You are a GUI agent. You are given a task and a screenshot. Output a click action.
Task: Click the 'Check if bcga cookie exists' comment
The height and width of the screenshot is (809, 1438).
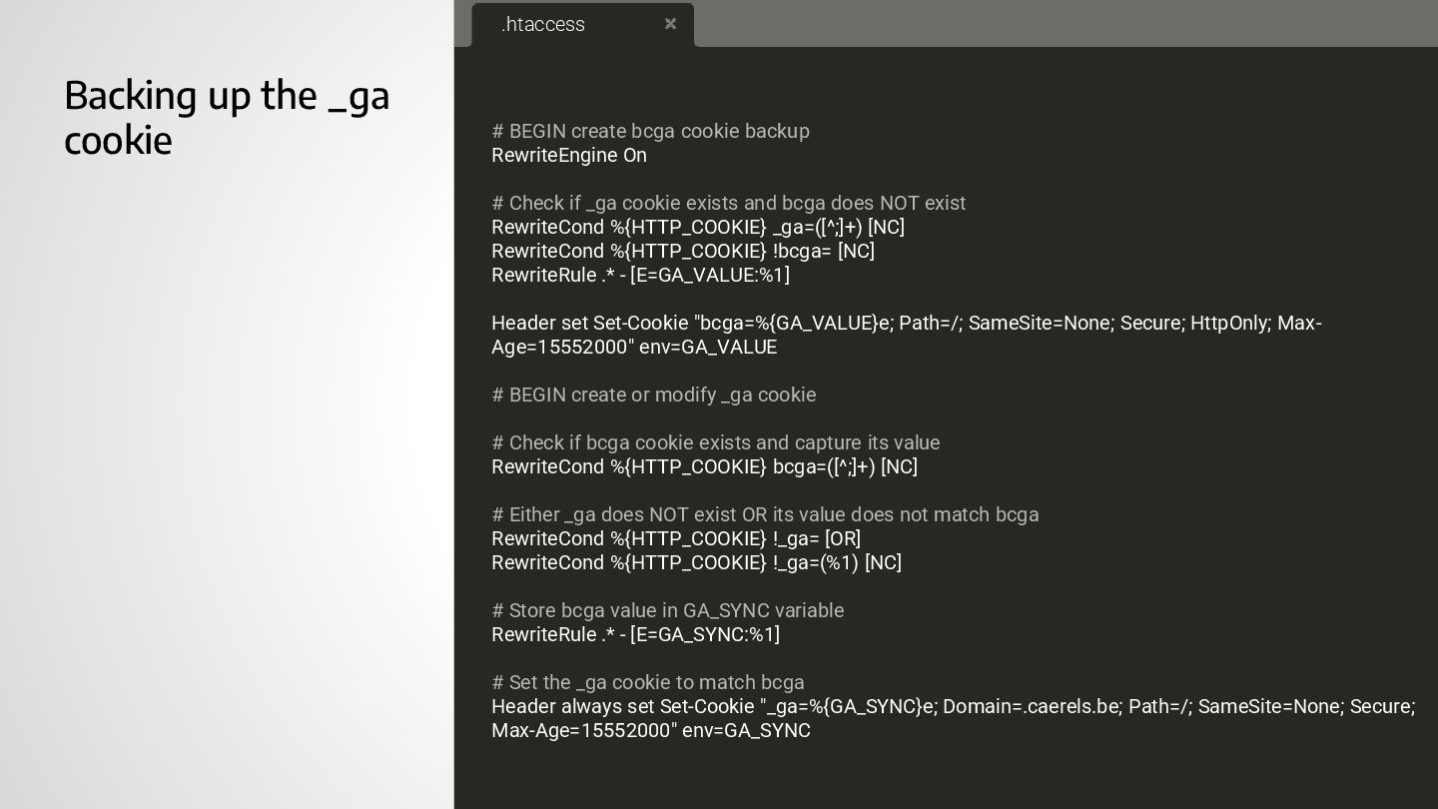tap(715, 443)
